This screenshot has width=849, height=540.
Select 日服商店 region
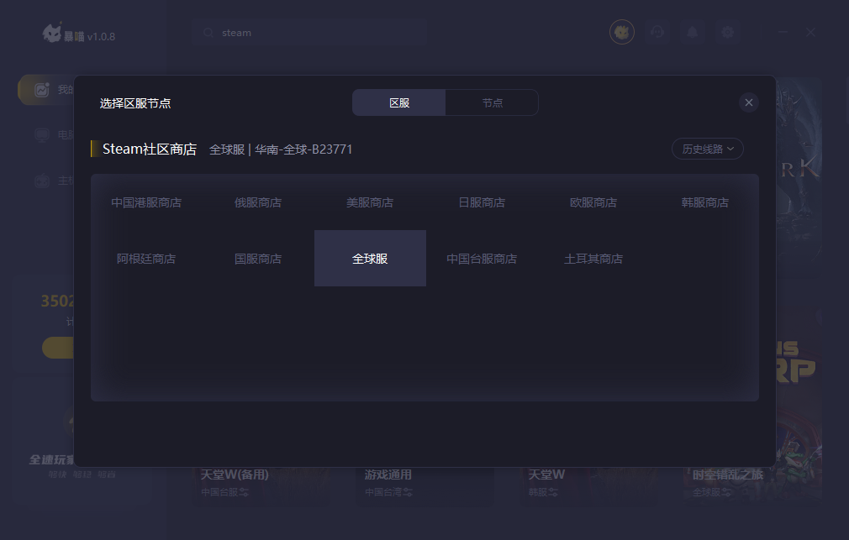coord(482,202)
